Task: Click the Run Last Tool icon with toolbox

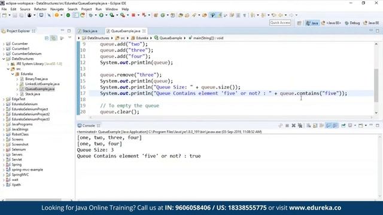Action: point(123,15)
